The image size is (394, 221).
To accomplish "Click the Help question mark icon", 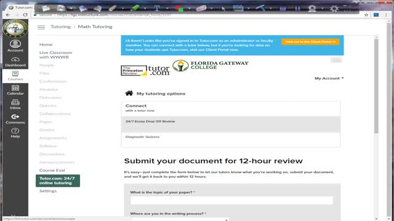I will coord(15,131).
